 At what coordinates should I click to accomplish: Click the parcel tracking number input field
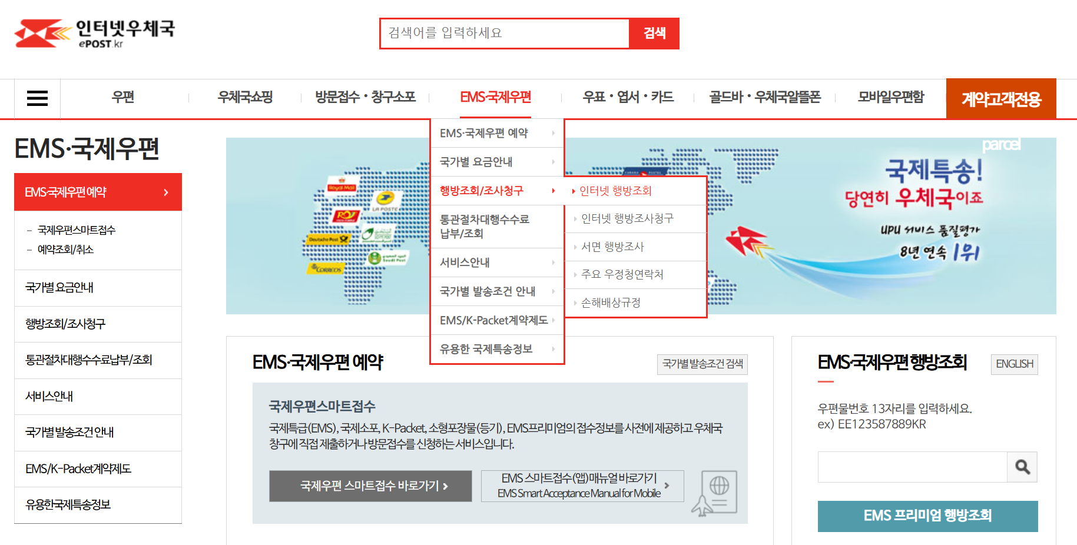tap(912, 467)
